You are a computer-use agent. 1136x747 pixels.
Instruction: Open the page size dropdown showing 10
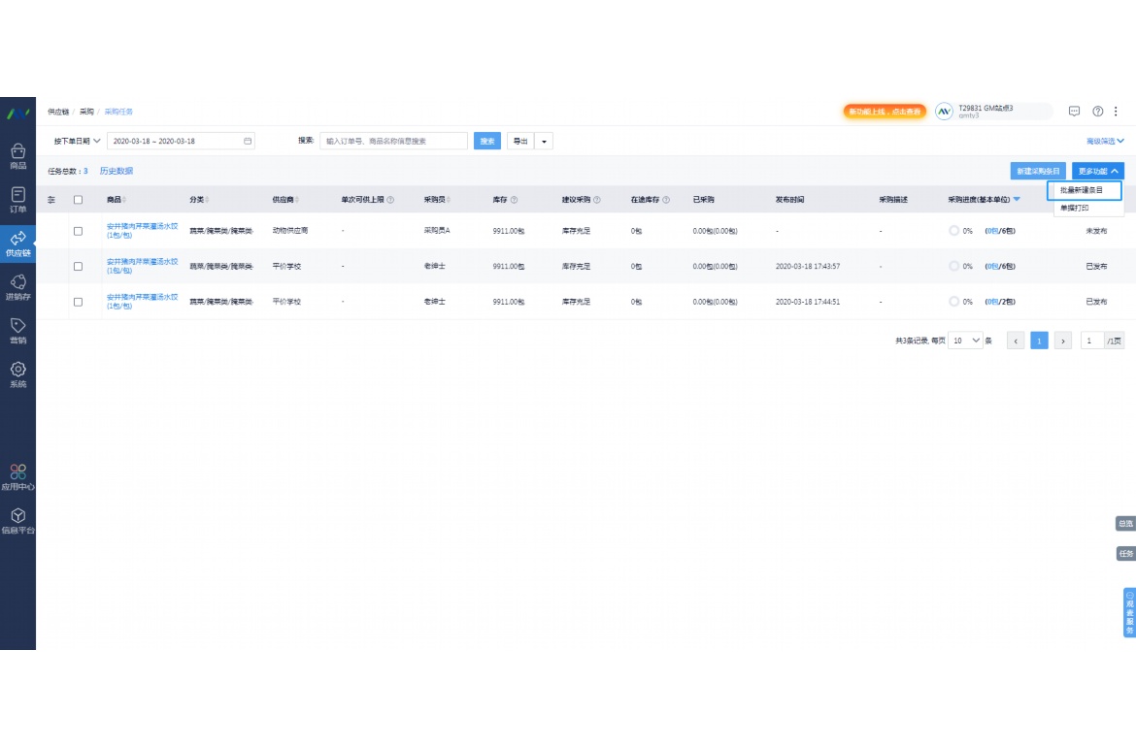tap(966, 341)
